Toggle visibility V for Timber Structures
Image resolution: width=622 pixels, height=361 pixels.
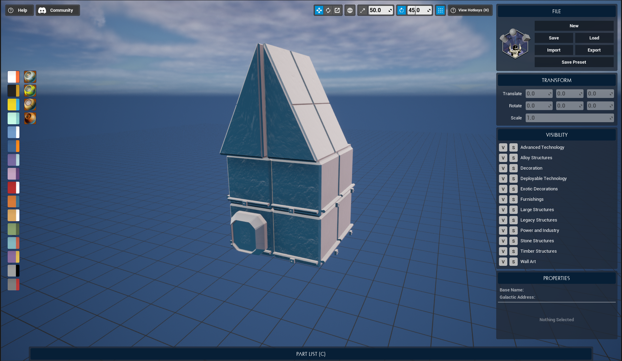(503, 251)
